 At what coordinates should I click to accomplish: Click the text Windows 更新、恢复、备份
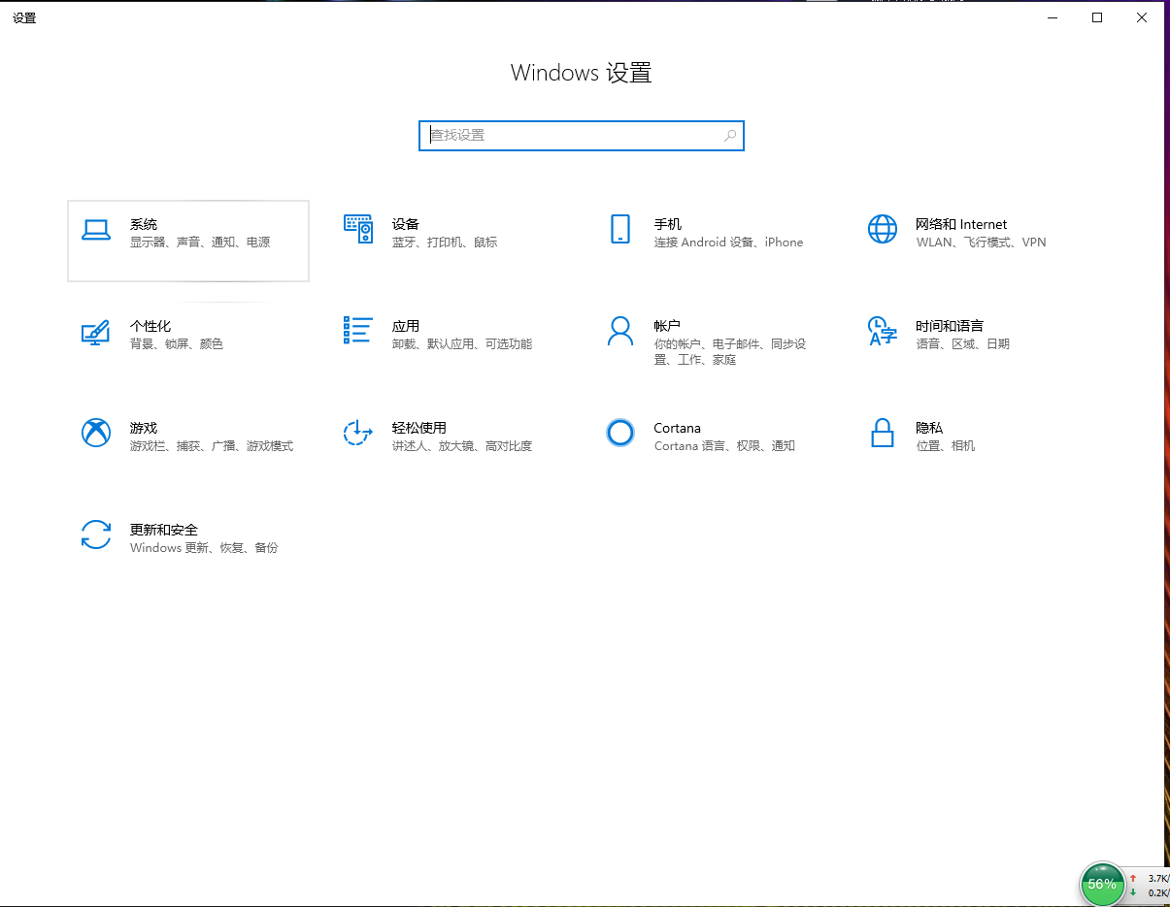pos(204,548)
